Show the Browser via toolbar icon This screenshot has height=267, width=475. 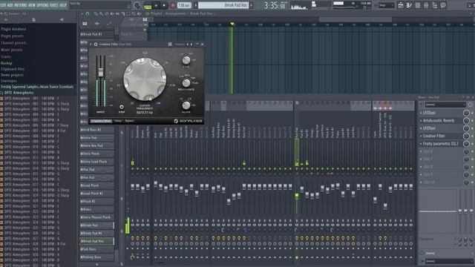tap(434, 5)
